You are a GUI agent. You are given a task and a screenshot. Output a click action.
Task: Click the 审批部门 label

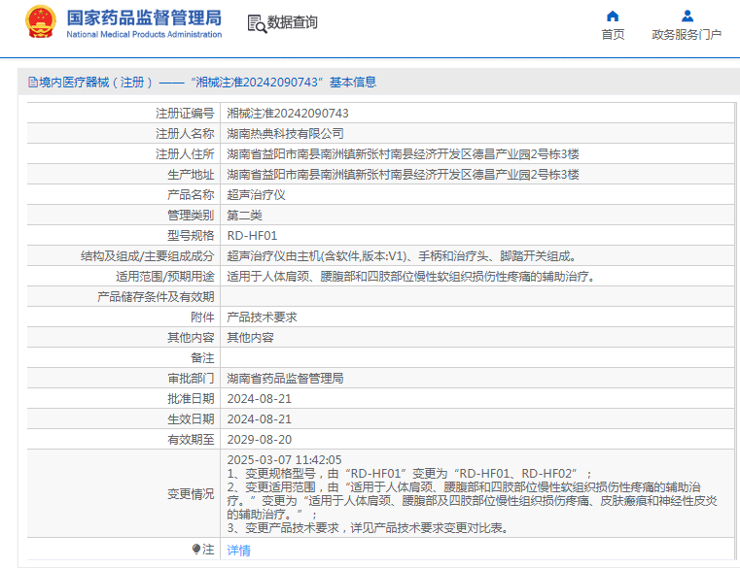191,379
